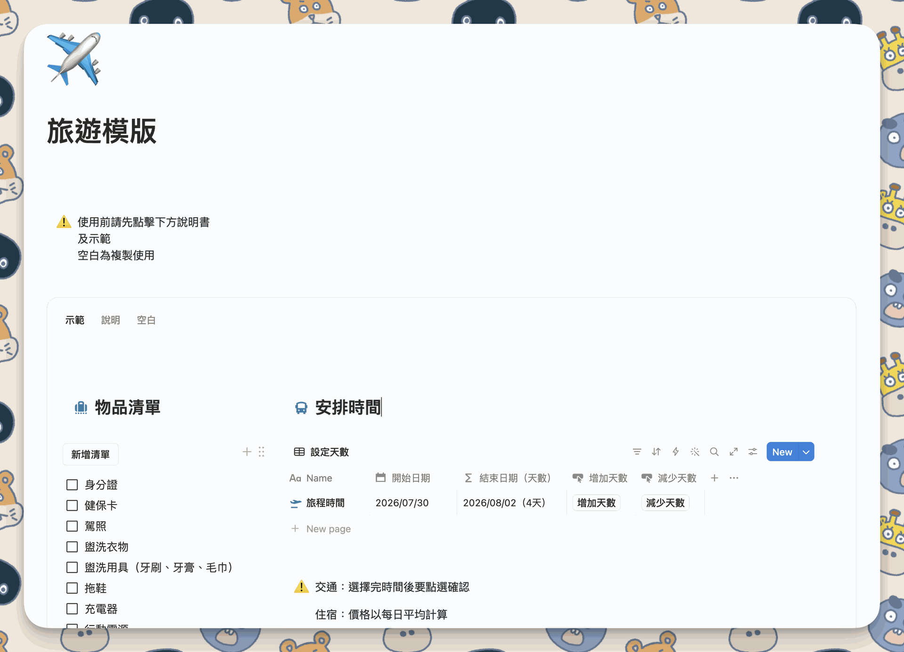Click the airplane page icon

click(x=74, y=59)
